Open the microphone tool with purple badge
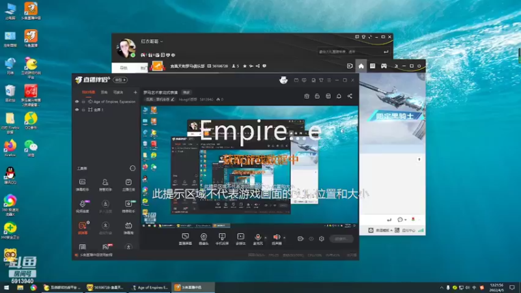 pyautogui.click(x=83, y=204)
